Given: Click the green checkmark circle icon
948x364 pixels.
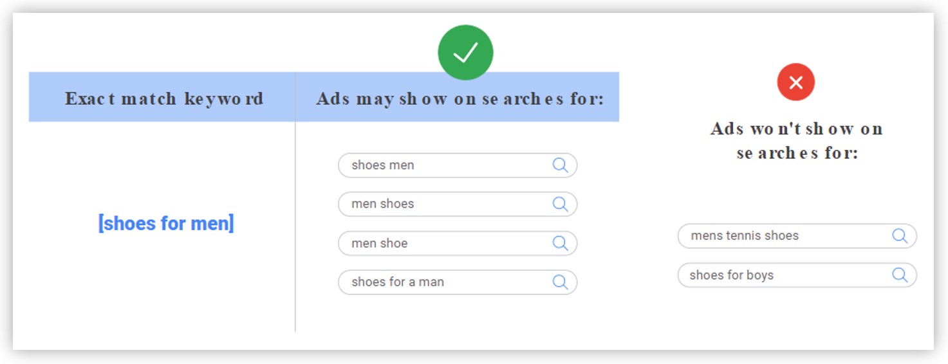Looking at the screenshot, I should coord(465,53).
